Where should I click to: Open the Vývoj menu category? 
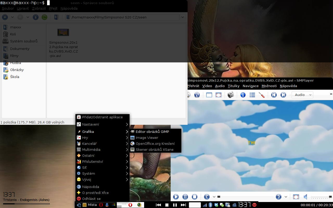(103, 179)
